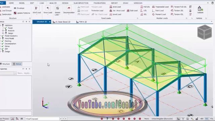The width and height of the screenshot is (215, 121).
Task: Open the ANALYZE ribbon tab
Action: point(53,3)
